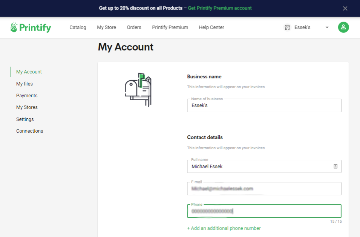Navigate to Printify Premium

coord(170,27)
